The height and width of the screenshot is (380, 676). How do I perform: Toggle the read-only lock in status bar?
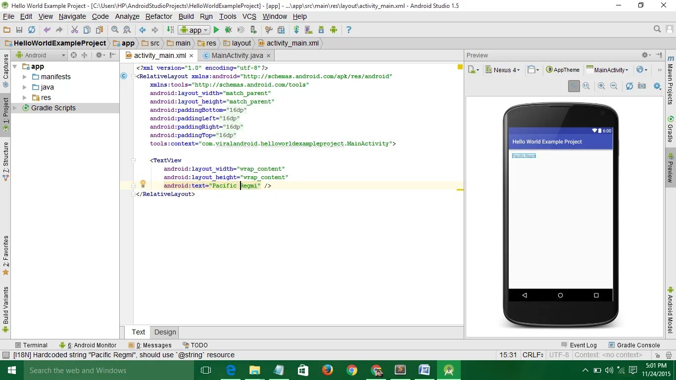point(657,355)
